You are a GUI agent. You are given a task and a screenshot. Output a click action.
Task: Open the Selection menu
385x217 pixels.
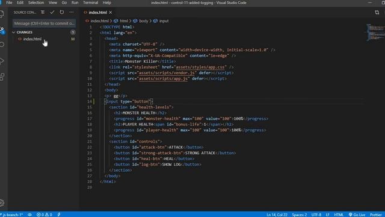point(36,2)
